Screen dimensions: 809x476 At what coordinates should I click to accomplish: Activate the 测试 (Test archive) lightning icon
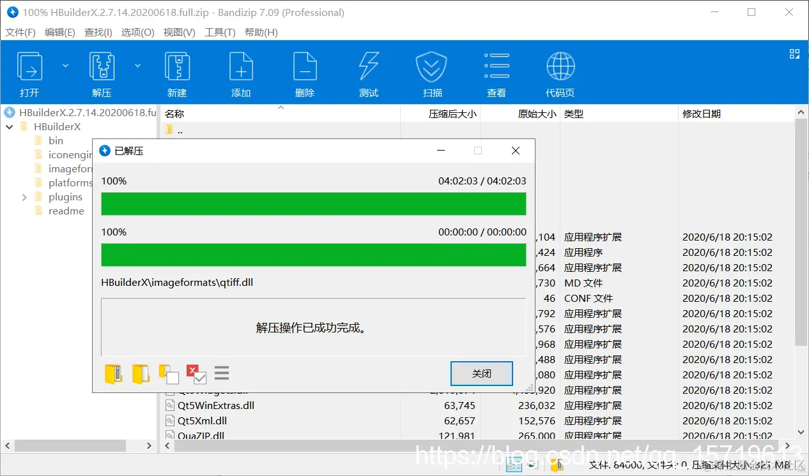pyautogui.click(x=368, y=72)
